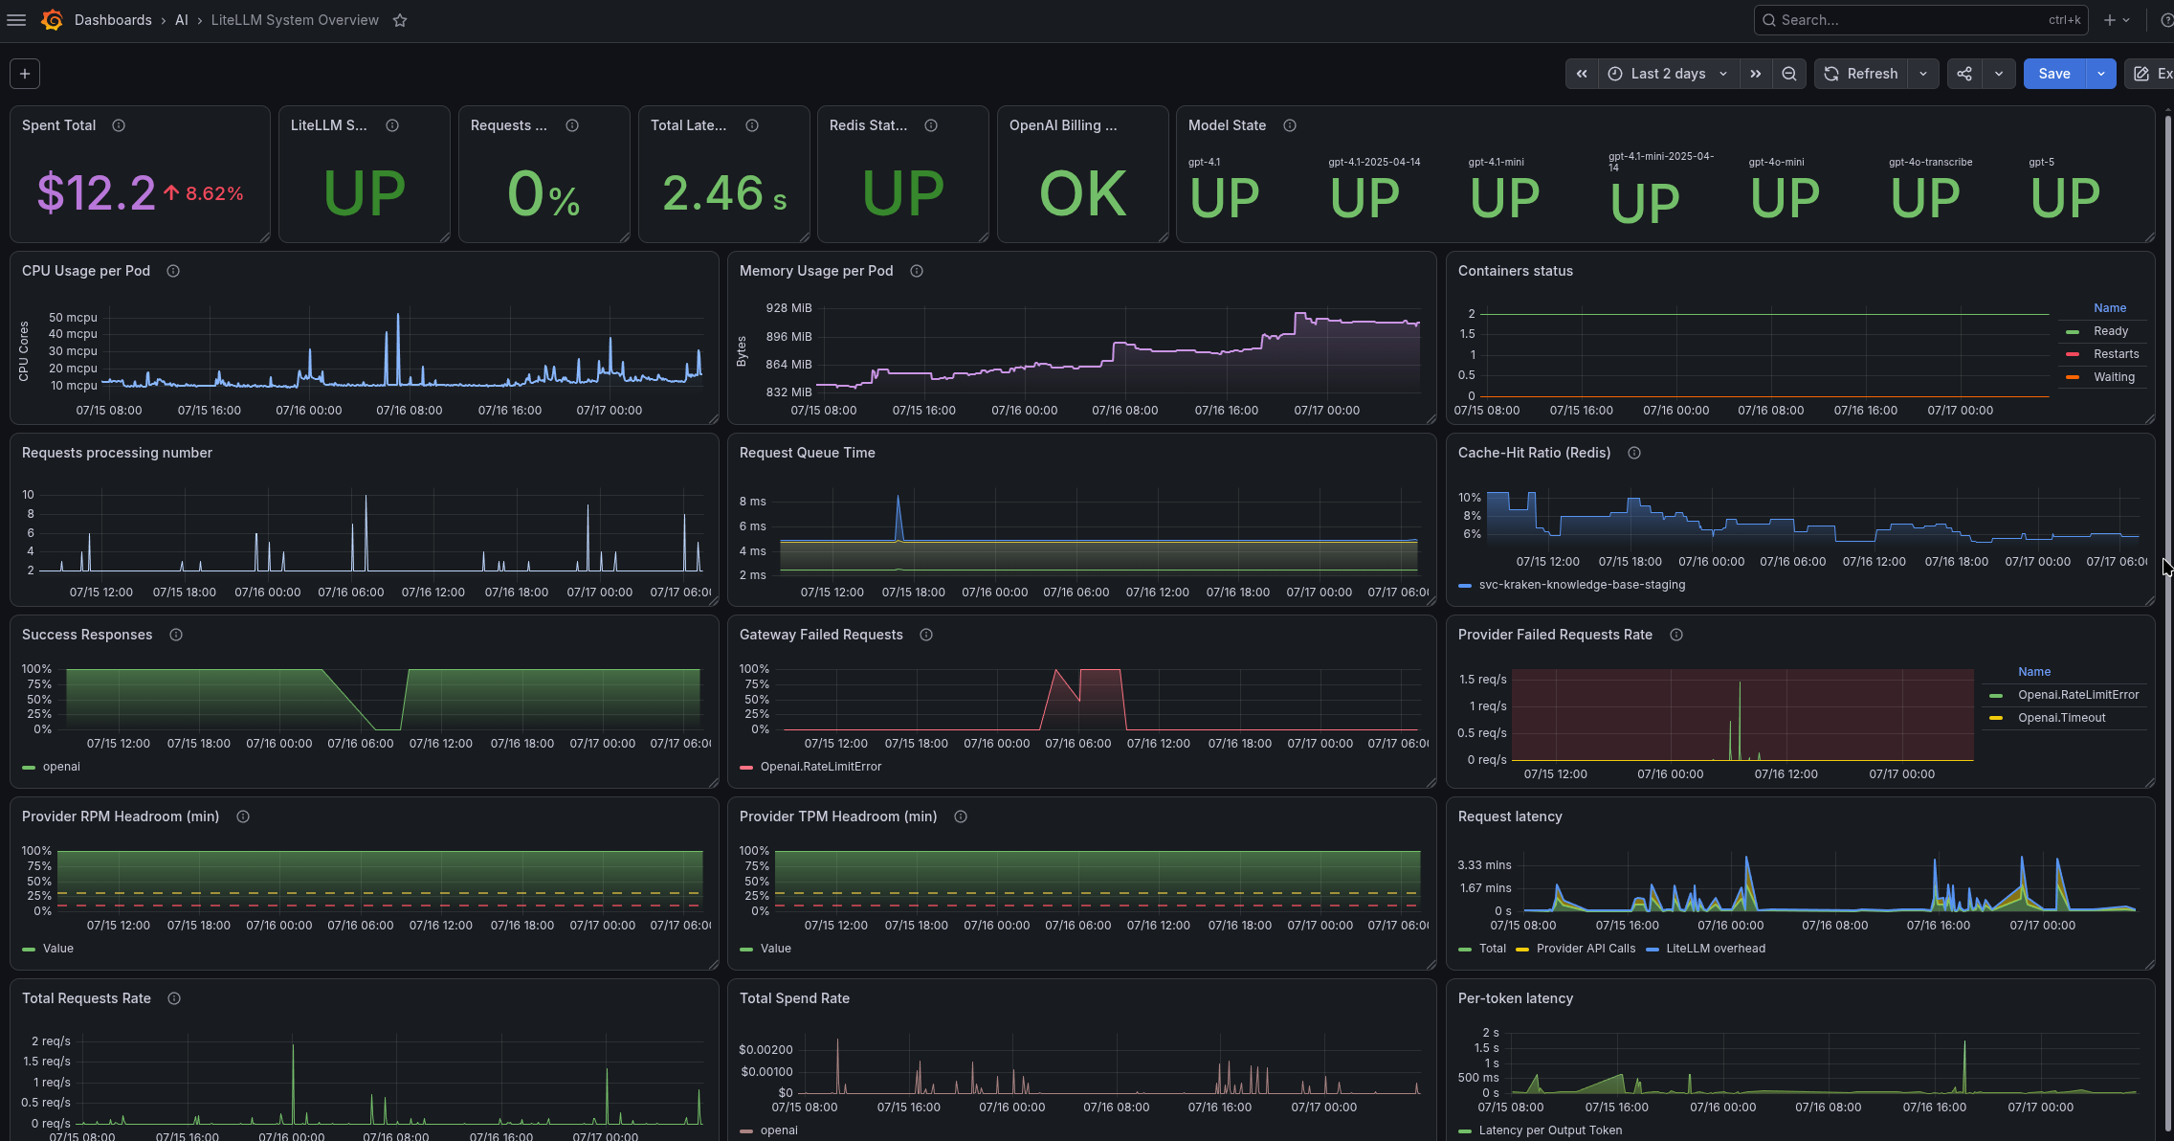
Task: Open Request Queue Time panel title
Action: (x=808, y=453)
